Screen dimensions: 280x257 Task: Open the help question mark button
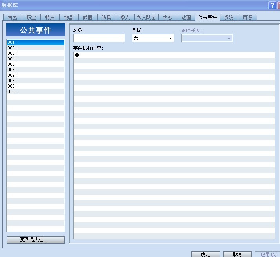272,5
